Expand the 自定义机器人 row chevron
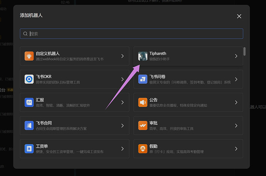Screen dimensions: 266x176 [x=123, y=56]
